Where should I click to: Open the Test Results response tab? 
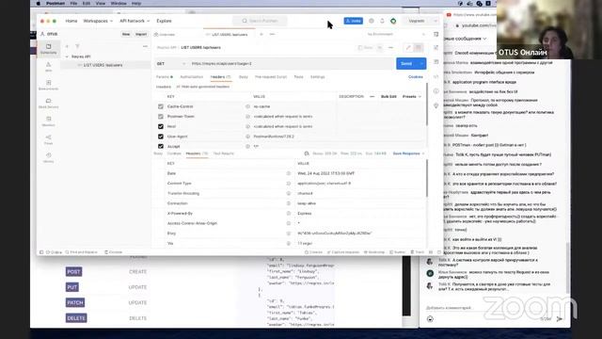point(224,153)
